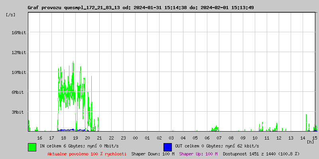The image size is (319, 159).
Task: Click the purple 'Shaper Up: 100 M' text
Action: coord(198,153)
